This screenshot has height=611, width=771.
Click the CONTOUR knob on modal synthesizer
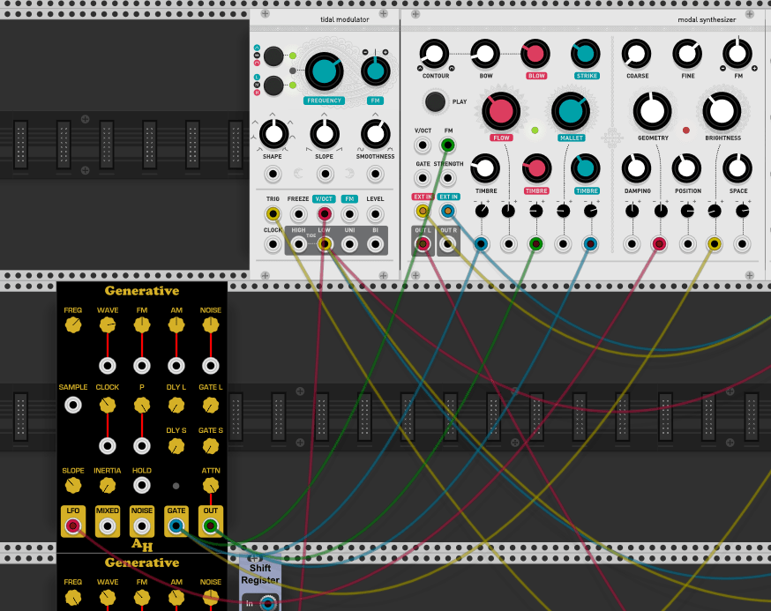coord(434,55)
